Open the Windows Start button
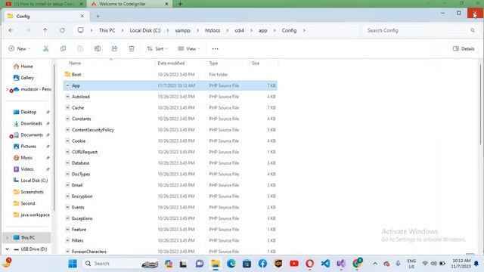The width and height of the screenshot is (484, 272). (73, 264)
